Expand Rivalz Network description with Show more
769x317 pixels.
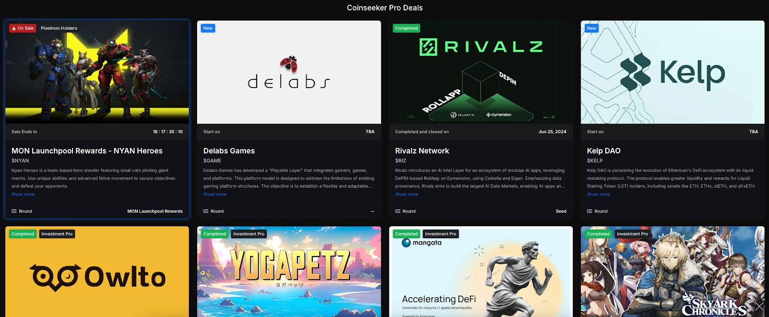coord(407,195)
